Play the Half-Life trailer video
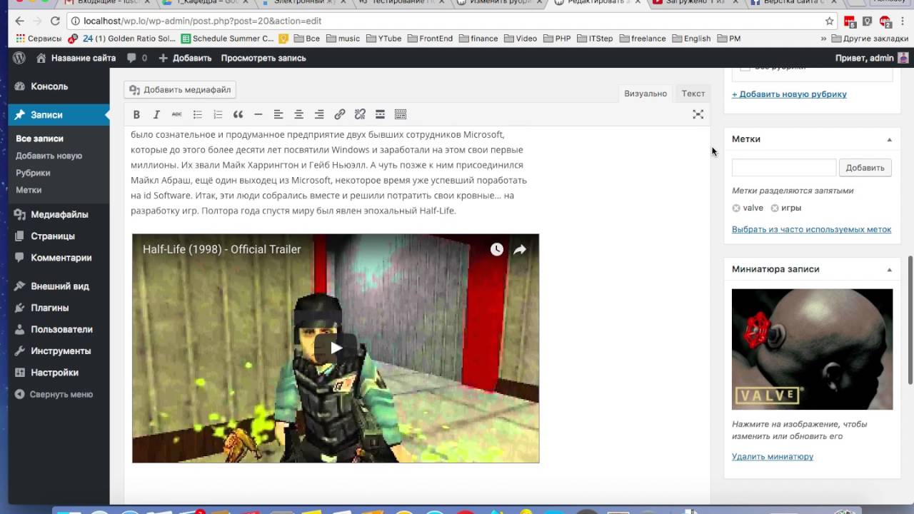Image resolution: width=914 pixels, height=514 pixels. point(336,348)
